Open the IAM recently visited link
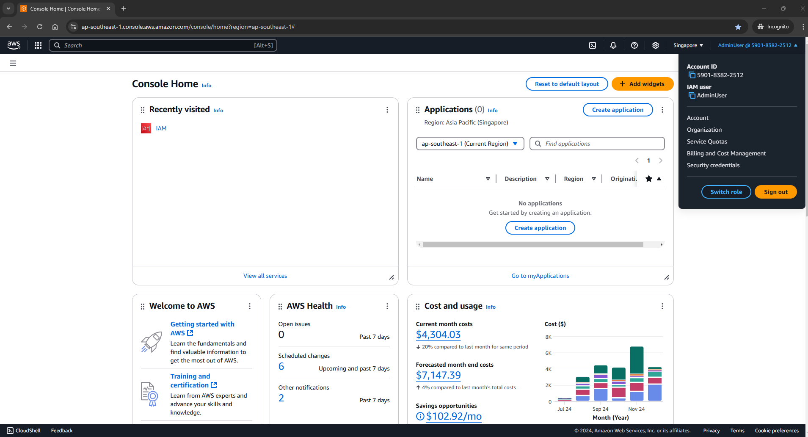The height and width of the screenshot is (437, 808). [x=161, y=128]
